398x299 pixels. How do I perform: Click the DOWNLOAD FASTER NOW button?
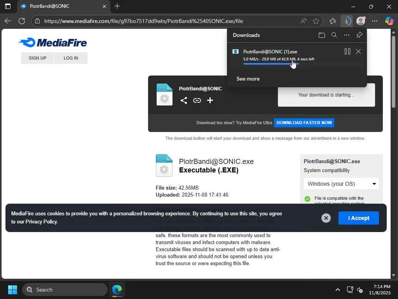point(304,123)
